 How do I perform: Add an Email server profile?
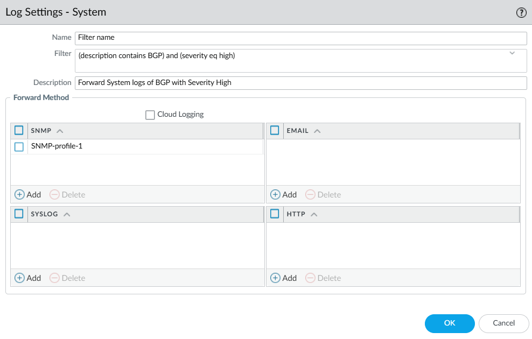284,194
